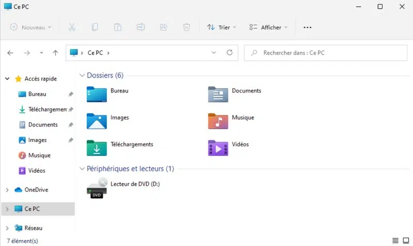Click the Copy icon in toolbar
Viewport: 413px width, 246px height.
coord(95,27)
